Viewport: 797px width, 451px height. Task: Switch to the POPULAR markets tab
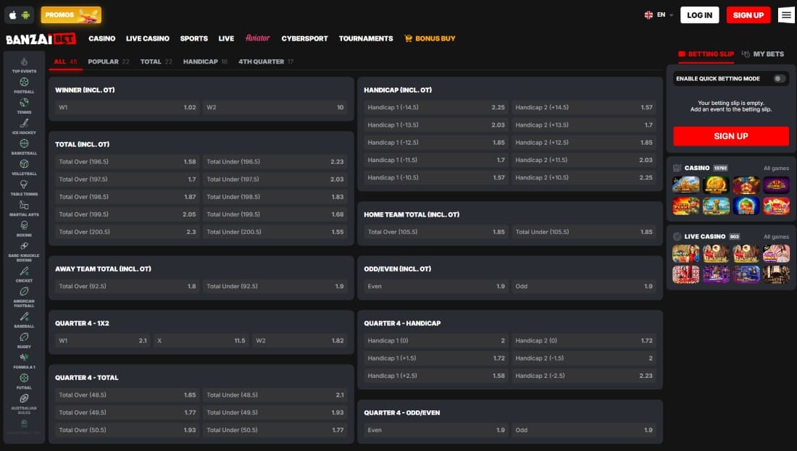(x=108, y=62)
